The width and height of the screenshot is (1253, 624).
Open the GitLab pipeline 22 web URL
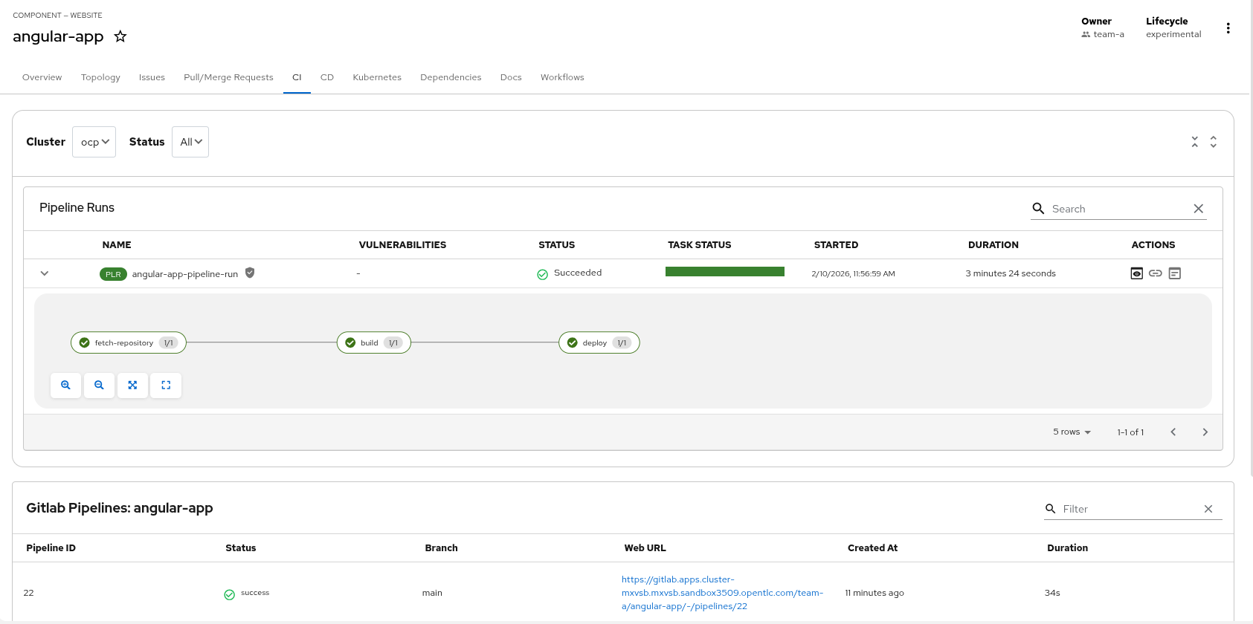722,593
